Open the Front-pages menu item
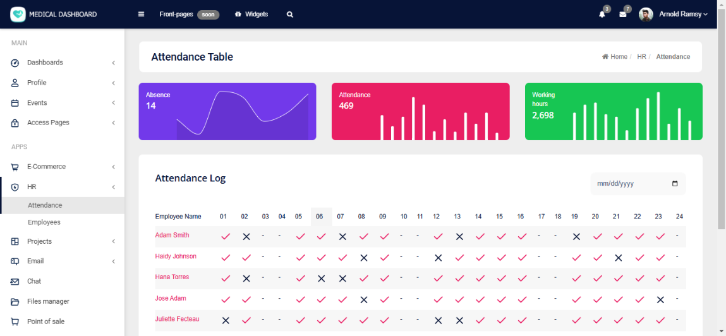 [176, 15]
